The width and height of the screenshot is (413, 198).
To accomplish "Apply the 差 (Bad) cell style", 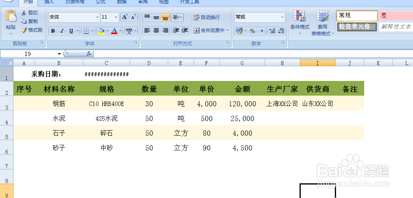I will point(396,15).
